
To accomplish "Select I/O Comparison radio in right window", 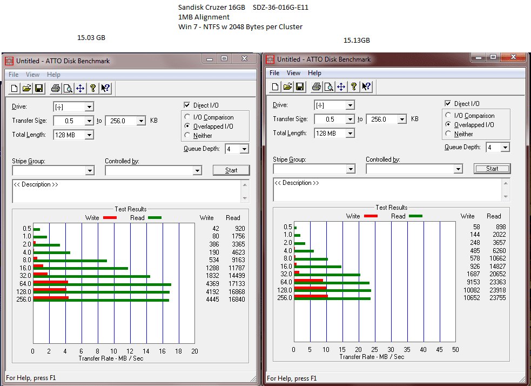I will point(448,115).
